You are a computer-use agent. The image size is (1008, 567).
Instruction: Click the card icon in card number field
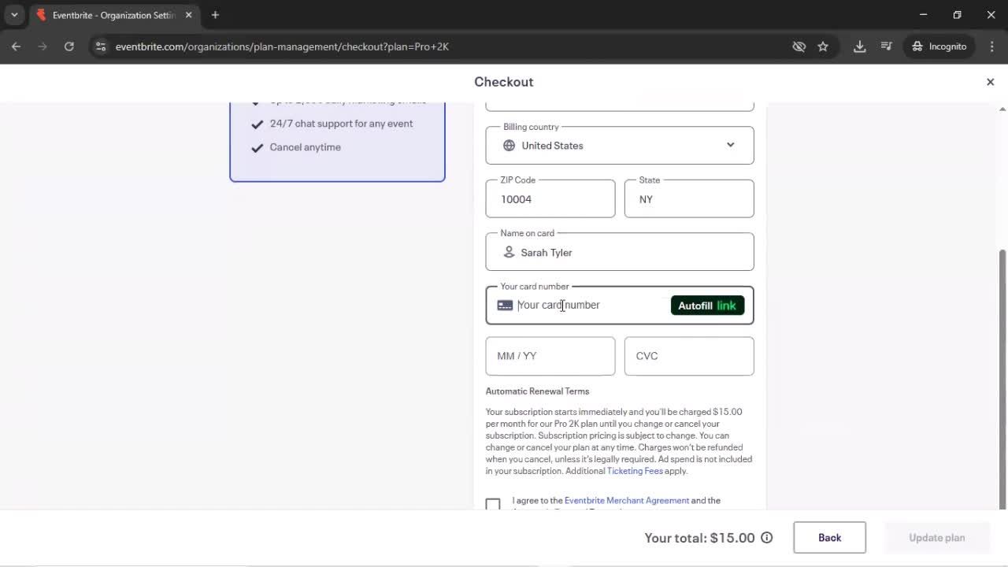click(x=505, y=306)
